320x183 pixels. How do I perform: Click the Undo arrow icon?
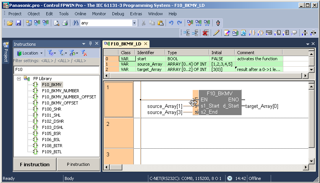[x=171, y=23]
